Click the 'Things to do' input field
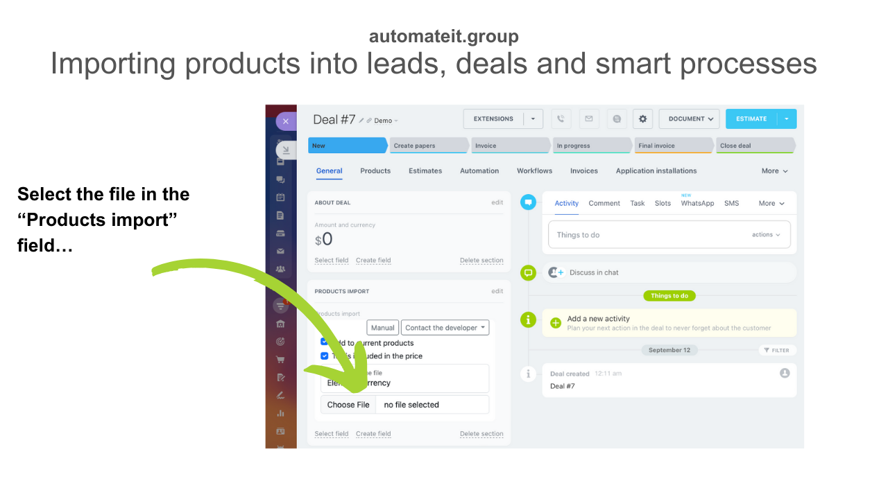Image resolution: width=888 pixels, height=499 pixels. (645, 235)
